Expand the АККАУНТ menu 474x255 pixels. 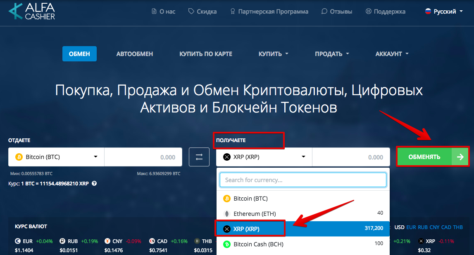point(392,54)
